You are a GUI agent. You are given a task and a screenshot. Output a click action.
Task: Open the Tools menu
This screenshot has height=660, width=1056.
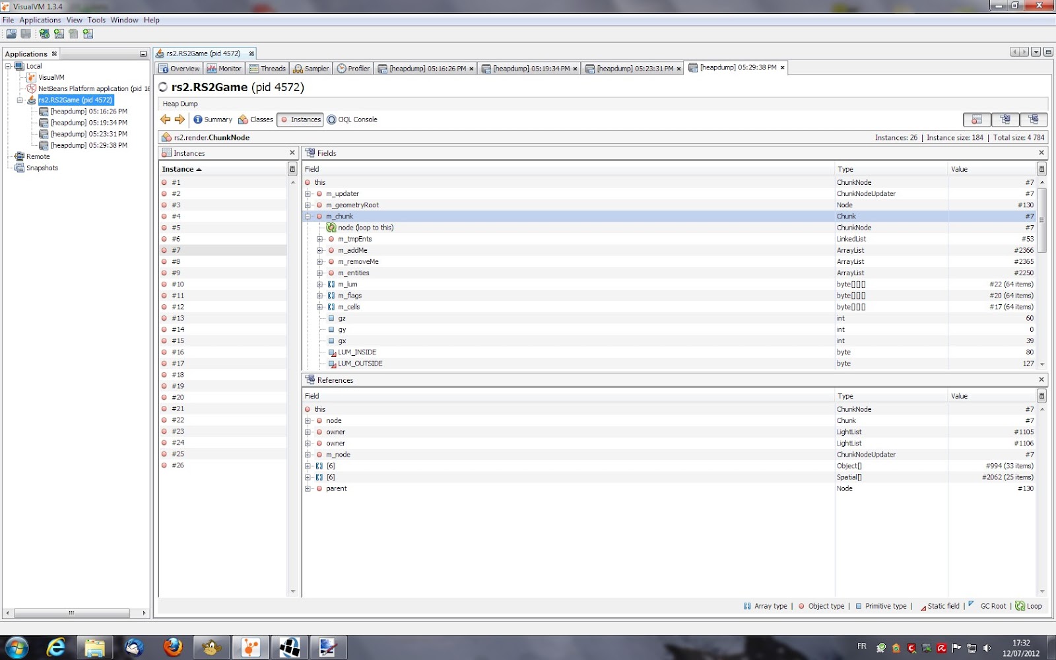[x=96, y=20]
